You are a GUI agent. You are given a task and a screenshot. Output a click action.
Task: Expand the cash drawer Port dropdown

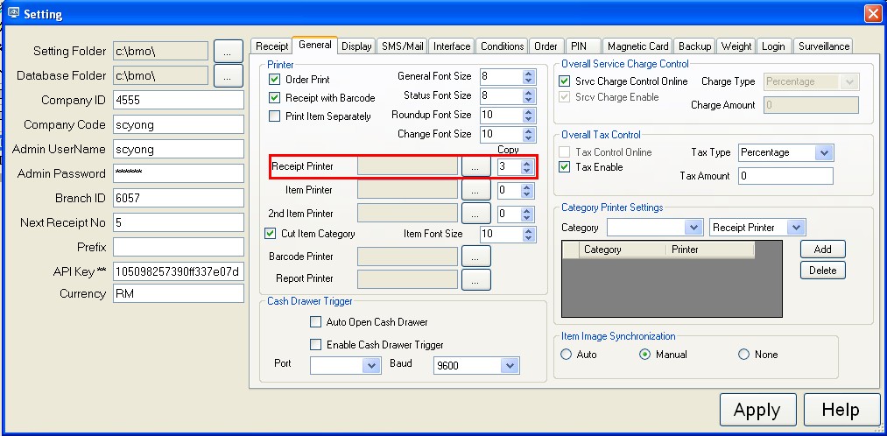(371, 366)
